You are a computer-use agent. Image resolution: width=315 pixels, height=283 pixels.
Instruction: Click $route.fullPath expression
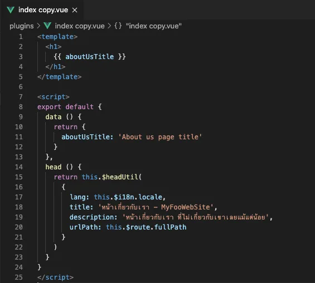(156, 227)
